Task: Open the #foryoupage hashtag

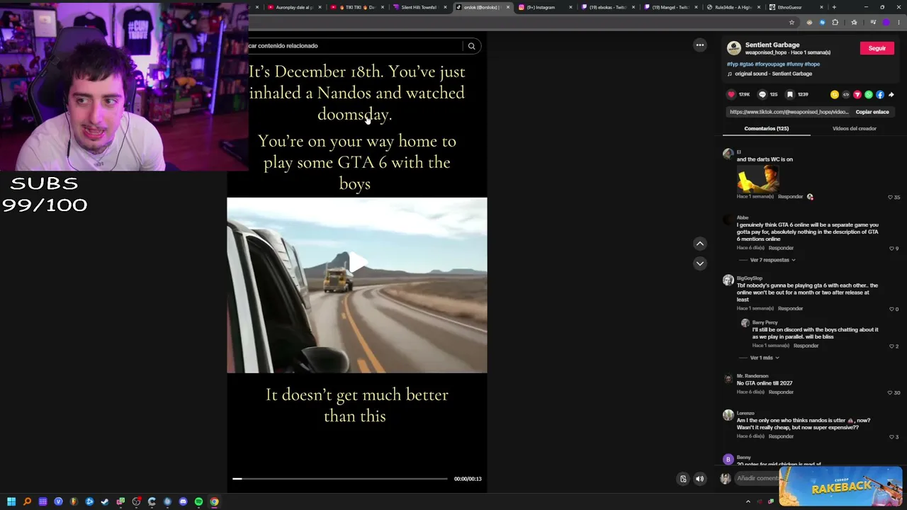Action: coord(770,64)
